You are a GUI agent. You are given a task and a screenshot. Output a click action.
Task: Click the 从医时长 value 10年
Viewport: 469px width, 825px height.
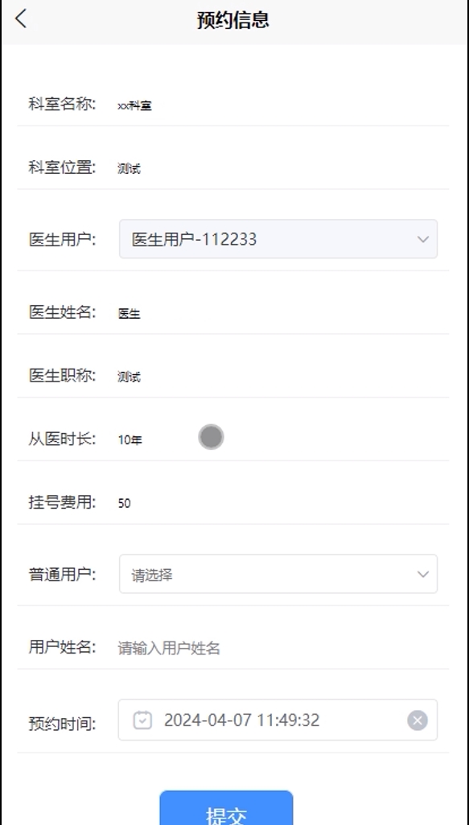pyautogui.click(x=130, y=439)
